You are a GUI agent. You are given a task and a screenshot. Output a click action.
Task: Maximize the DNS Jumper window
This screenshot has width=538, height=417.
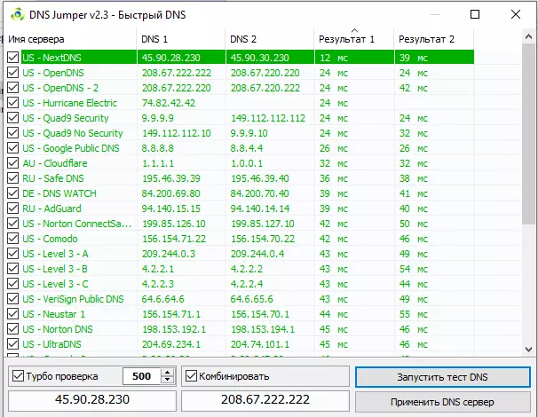[475, 15]
